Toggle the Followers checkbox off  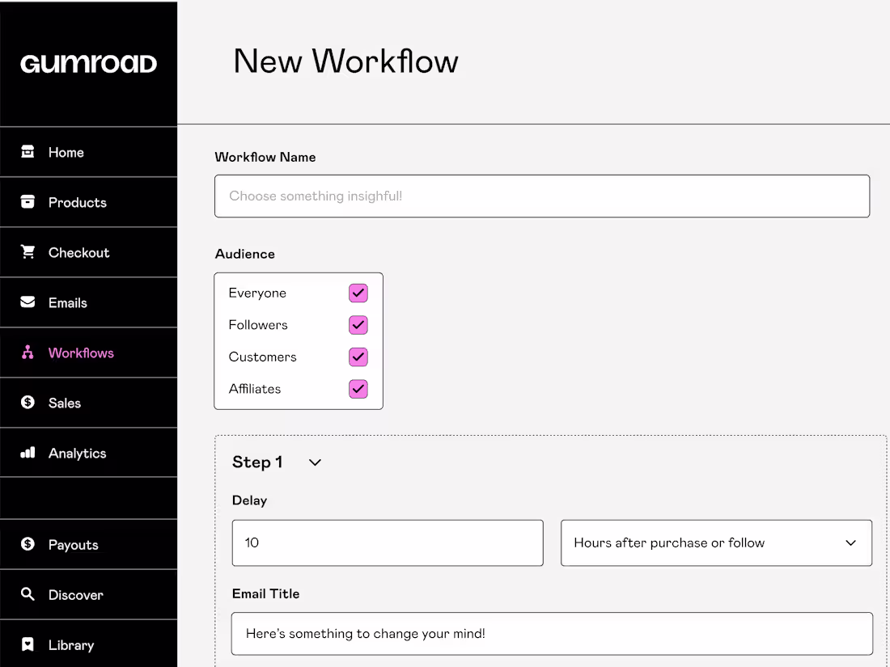point(358,325)
